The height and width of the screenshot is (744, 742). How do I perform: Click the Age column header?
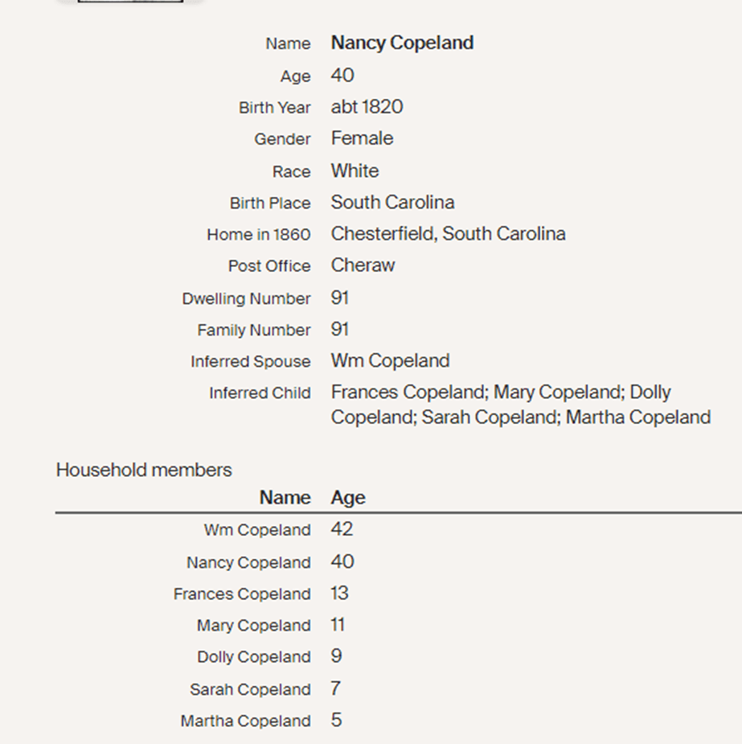(x=348, y=498)
